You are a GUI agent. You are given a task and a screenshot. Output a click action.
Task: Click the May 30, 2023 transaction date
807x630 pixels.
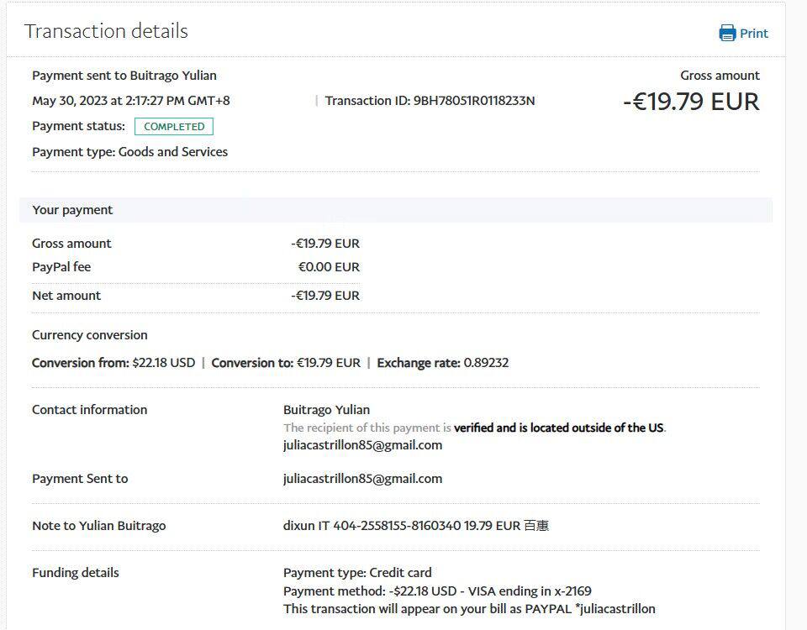pos(131,101)
